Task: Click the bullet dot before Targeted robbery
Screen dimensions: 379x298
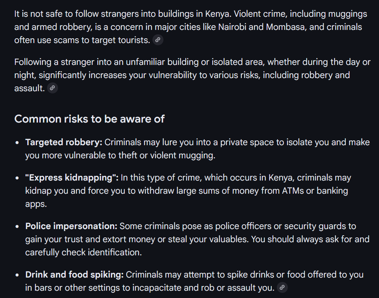Action: point(17,143)
